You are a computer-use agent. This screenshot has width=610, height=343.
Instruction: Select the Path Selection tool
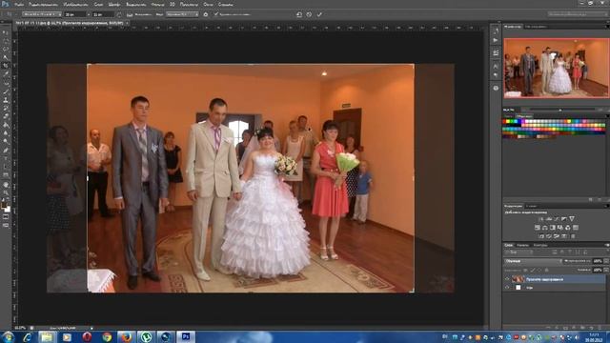[x=6, y=167]
